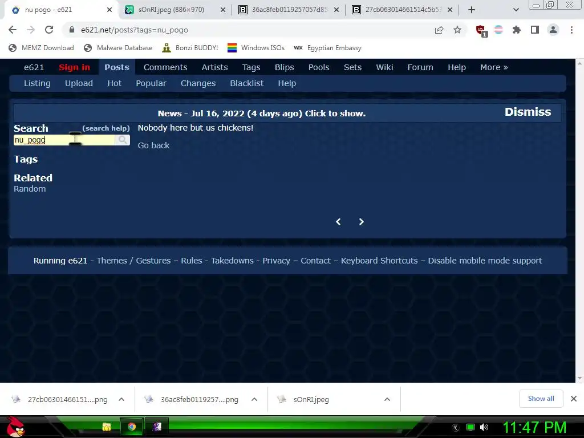Reload the e621 page
Image resolution: width=584 pixels, height=438 pixels.
(x=49, y=30)
